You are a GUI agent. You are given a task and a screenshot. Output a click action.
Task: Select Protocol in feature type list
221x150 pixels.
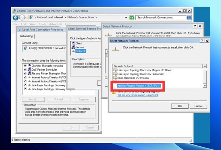pos(80,51)
